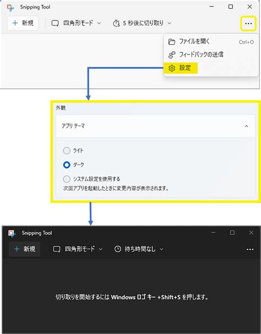Open 四角形モード dropdown in light window
Image resolution: width=261 pixels, height=334 pixels.
(x=76, y=23)
